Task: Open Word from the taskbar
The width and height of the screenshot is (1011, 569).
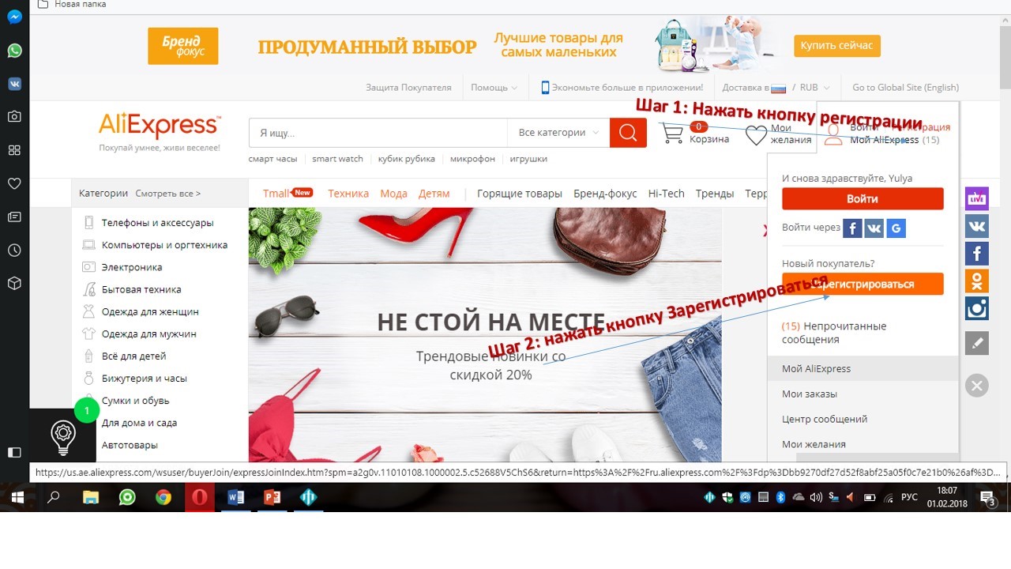Action: tap(236, 497)
